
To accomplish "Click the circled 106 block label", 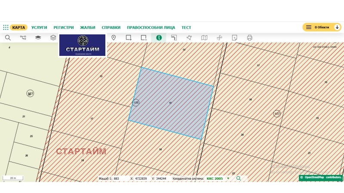I will point(136,102).
